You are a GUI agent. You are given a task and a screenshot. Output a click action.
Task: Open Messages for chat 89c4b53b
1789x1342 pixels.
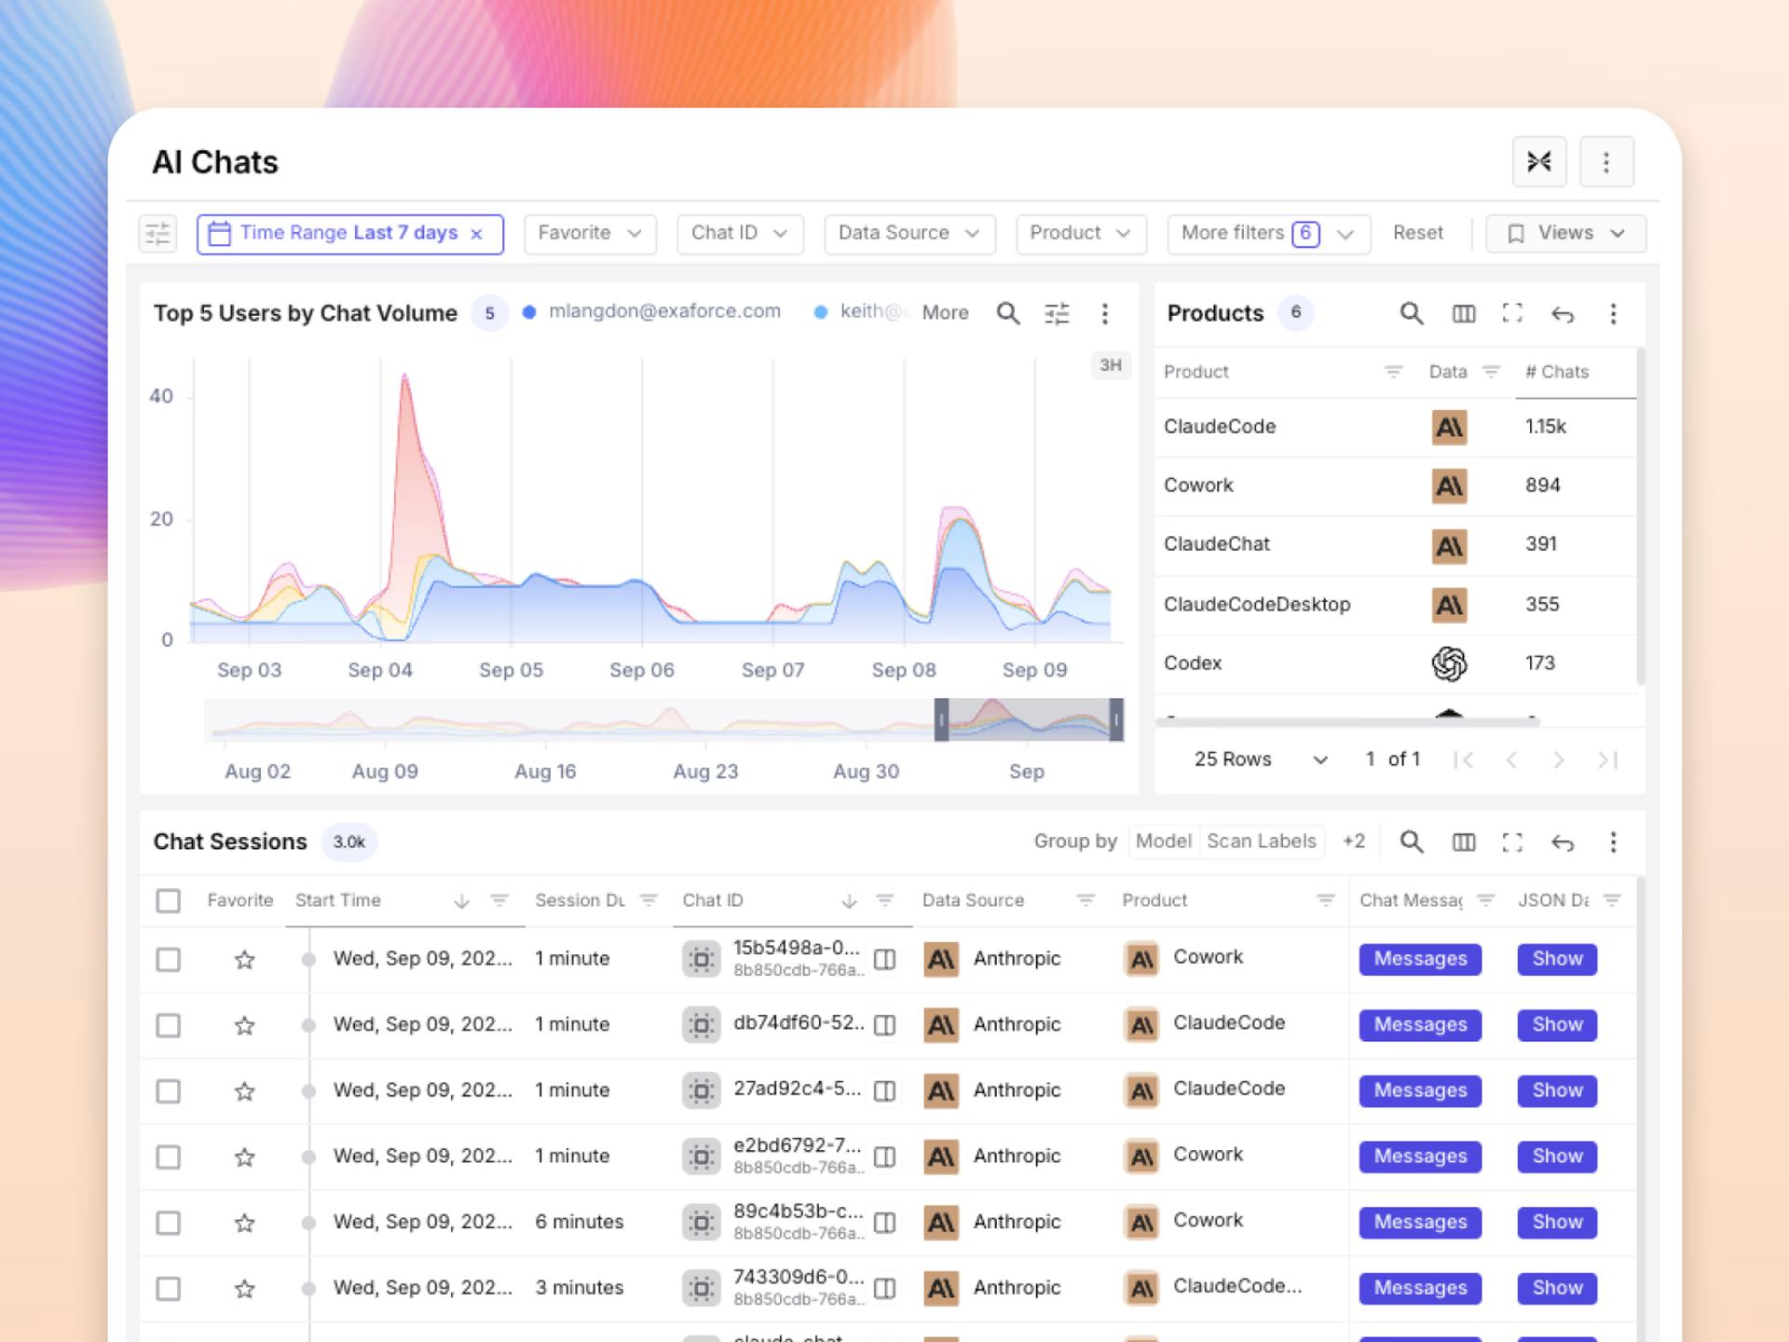(x=1420, y=1223)
